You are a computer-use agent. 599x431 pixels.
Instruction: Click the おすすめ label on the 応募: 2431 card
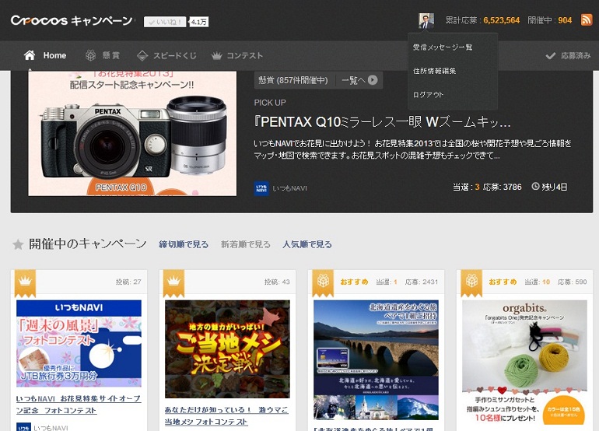[354, 282]
